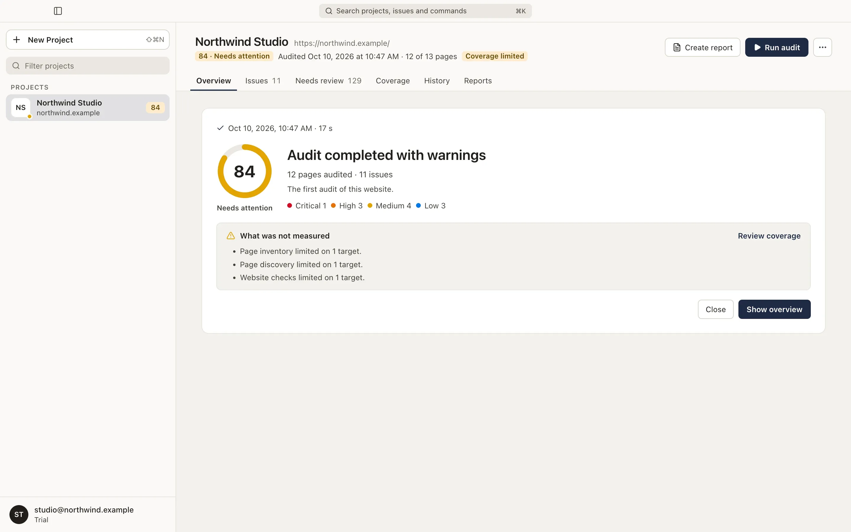Click the 84 · Needs attention badge
The height and width of the screenshot is (532, 851).
(x=234, y=56)
